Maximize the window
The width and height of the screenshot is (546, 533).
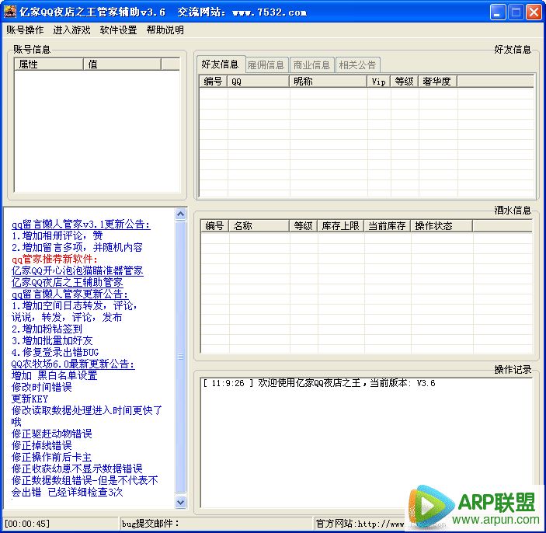pyautogui.click(x=516, y=12)
